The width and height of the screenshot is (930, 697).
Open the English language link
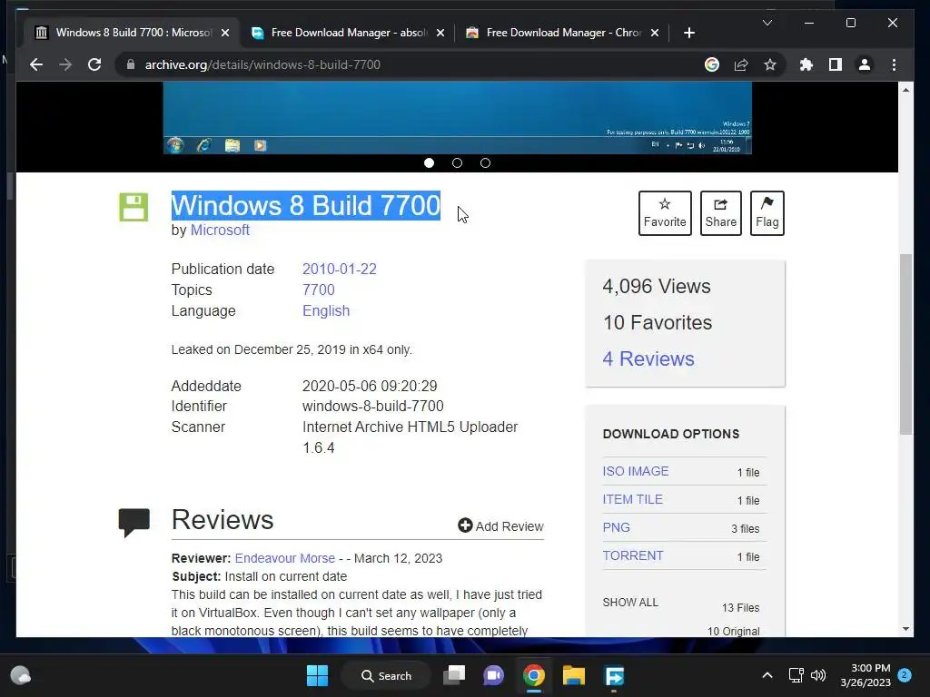coord(326,310)
